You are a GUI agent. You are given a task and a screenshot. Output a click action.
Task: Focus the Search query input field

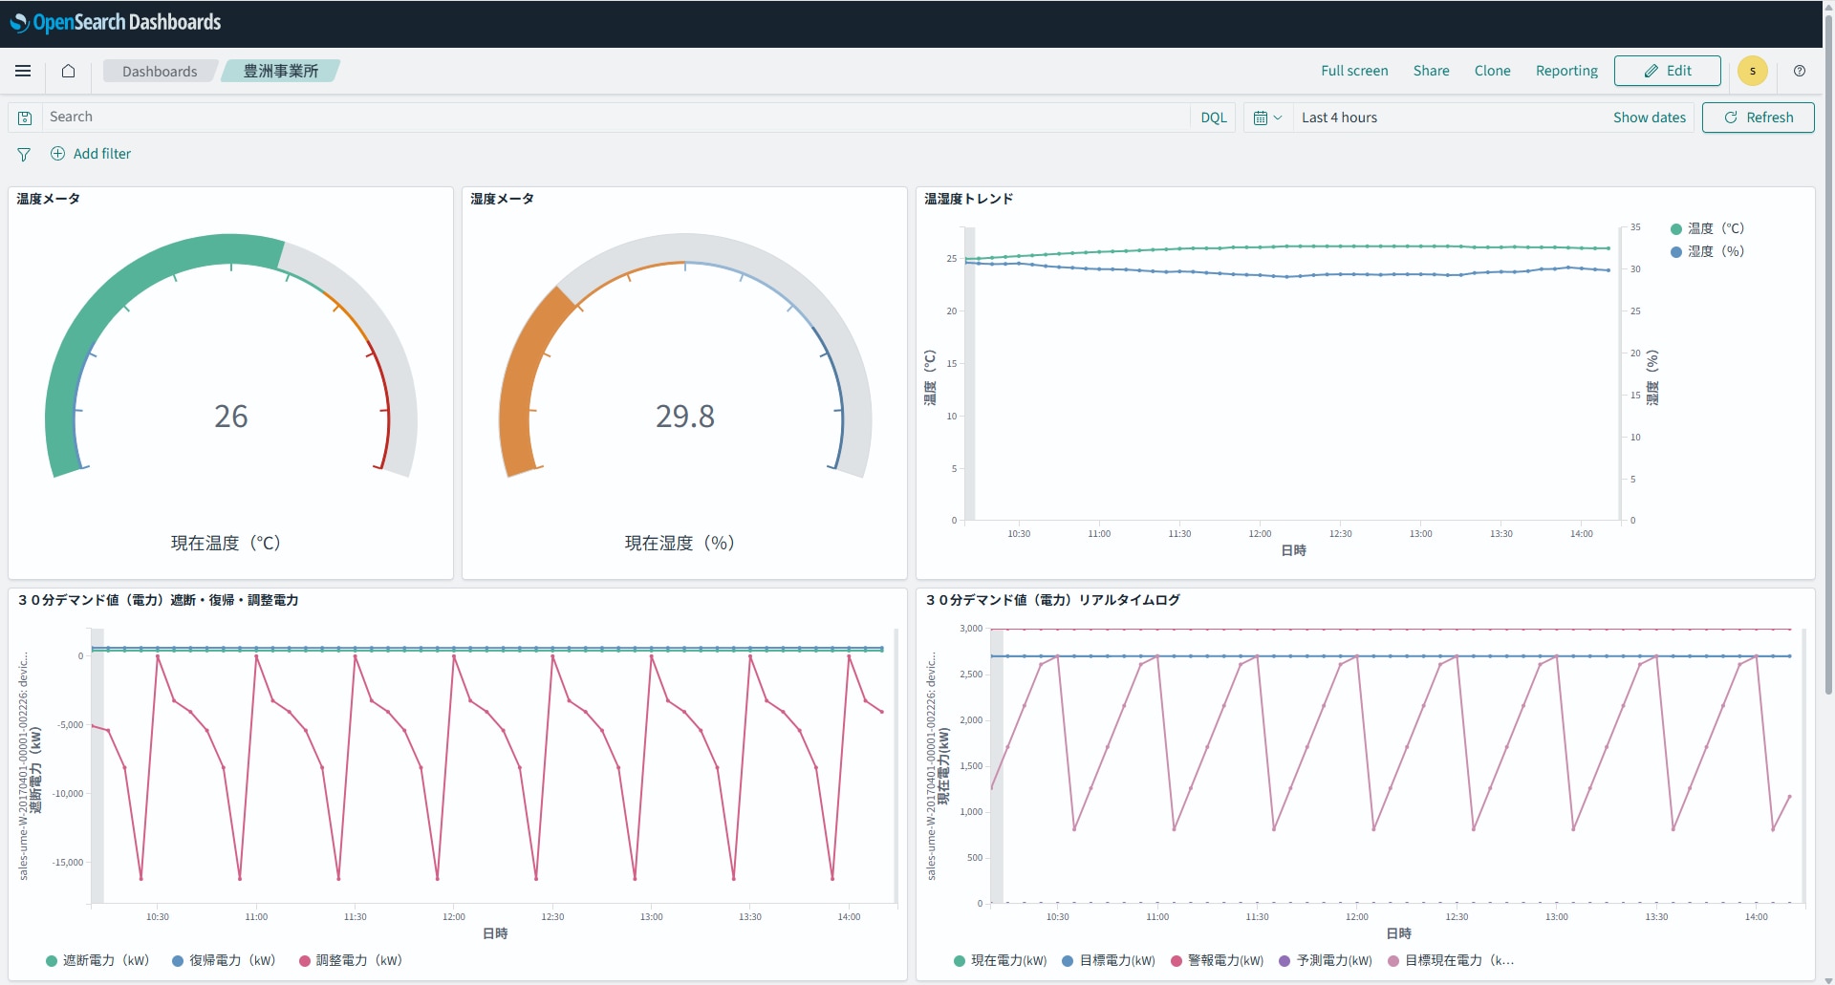click(x=612, y=117)
